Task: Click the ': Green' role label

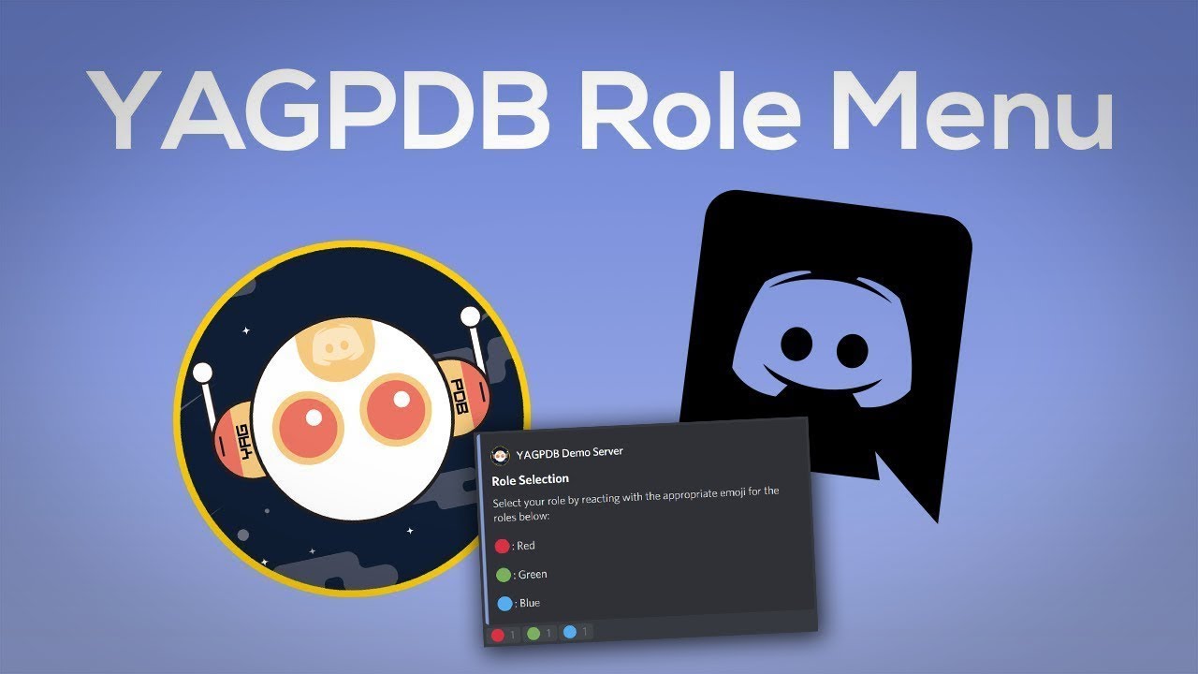Action: point(531,574)
